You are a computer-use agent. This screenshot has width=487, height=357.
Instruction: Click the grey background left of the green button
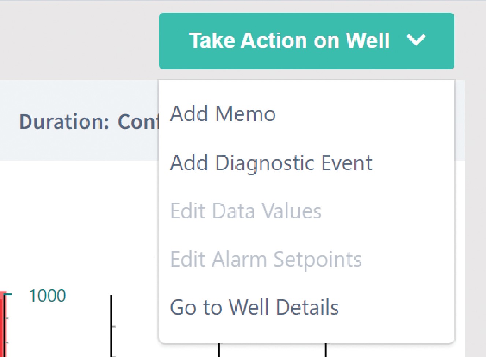[x=73, y=40]
